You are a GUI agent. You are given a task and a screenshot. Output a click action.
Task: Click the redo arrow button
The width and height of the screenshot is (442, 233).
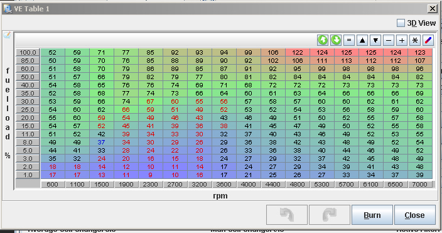tap(330, 215)
